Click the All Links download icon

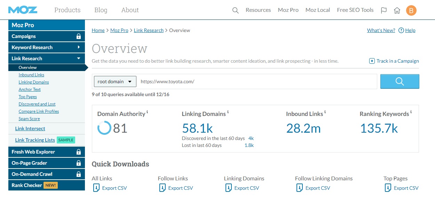pyautogui.click(x=96, y=188)
